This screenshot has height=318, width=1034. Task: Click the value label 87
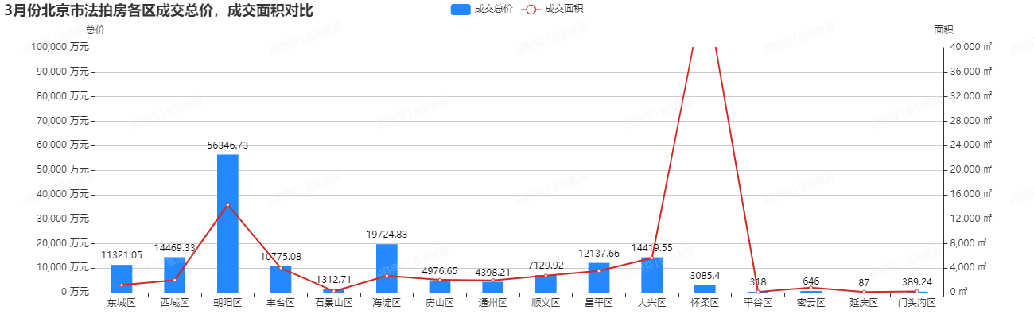[x=864, y=283]
